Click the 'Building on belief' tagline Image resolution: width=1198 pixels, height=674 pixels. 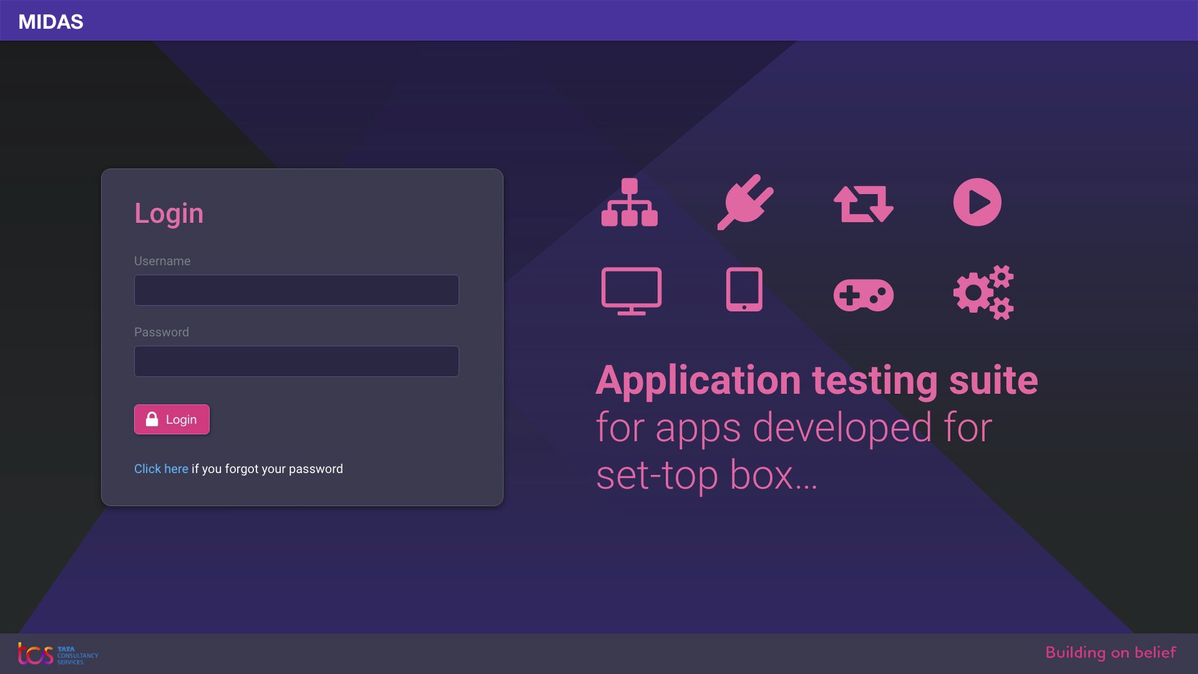pyautogui.click(x=1110, y=653)
